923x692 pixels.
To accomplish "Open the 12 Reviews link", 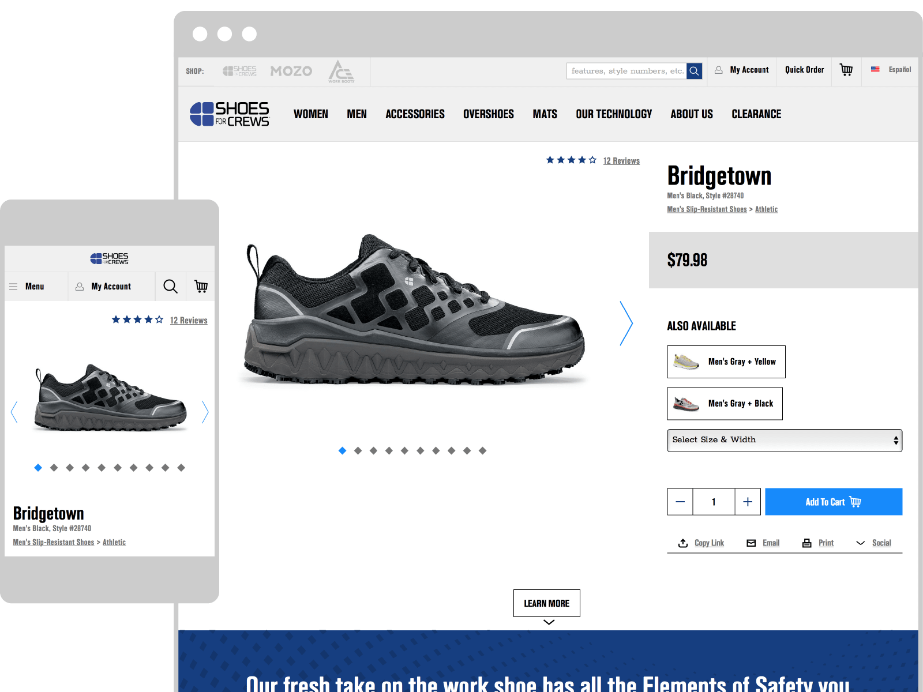I will click(x=621, y=160).
